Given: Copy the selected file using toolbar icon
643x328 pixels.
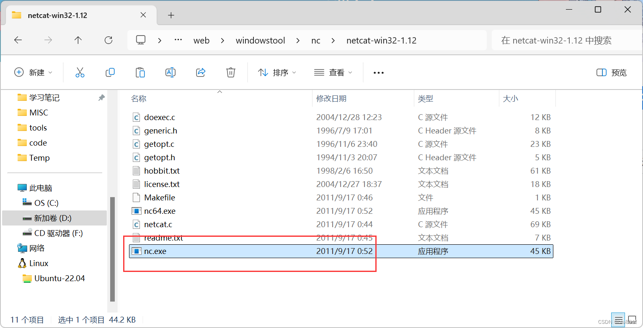Looking at the screenshot, I should [x=110, y=72].
